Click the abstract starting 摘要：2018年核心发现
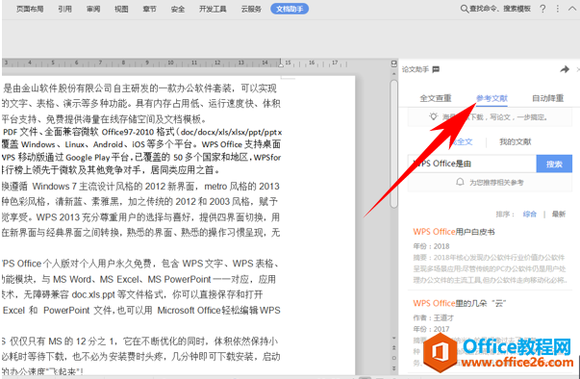This screenshot has width=580, height=379. click(491, 268)
